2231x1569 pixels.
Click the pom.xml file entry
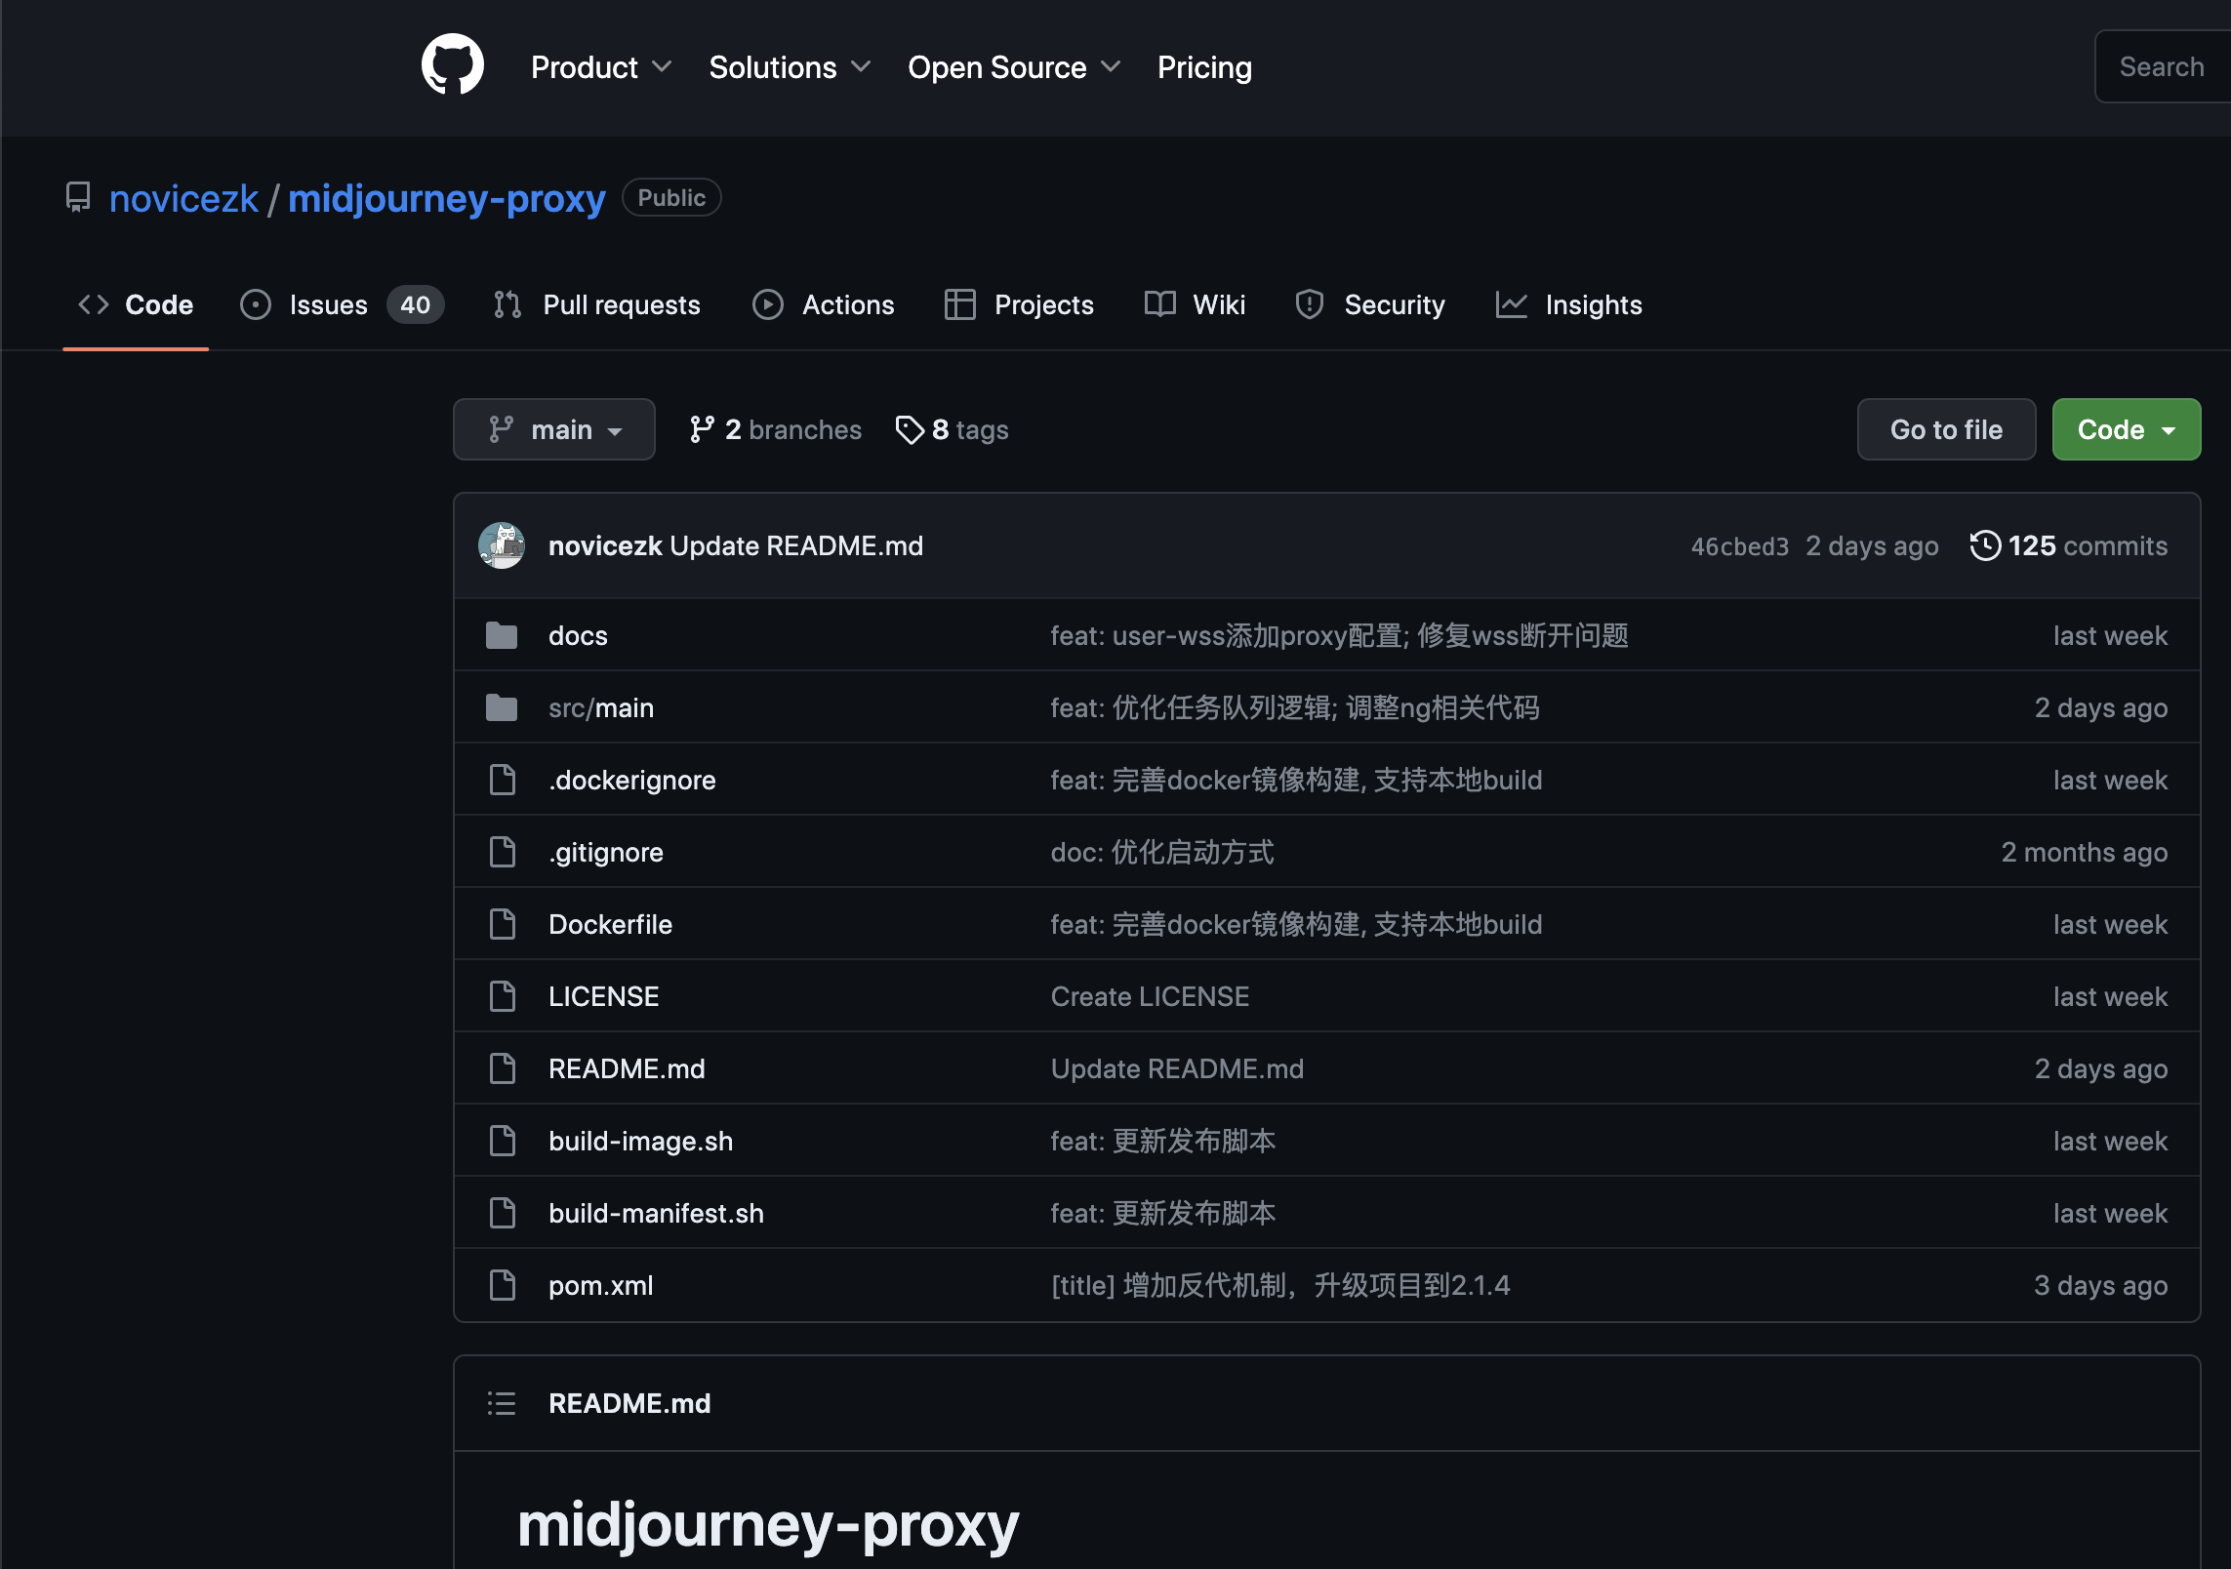(x=599, y=1284)
